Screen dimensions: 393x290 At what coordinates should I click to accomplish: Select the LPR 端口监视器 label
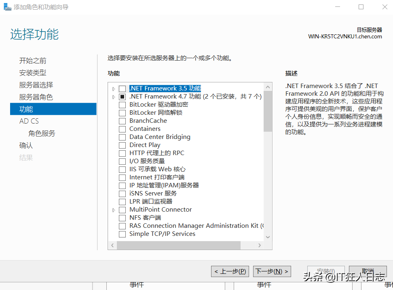click(x=151, y=202)
